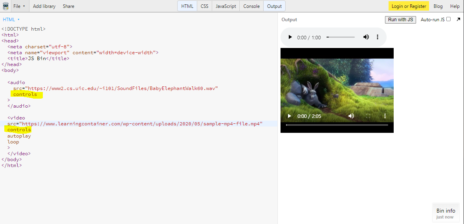Viewport: 464px width, 224px height.
Task: Click the loop attribute line
Action: (13, 142)
